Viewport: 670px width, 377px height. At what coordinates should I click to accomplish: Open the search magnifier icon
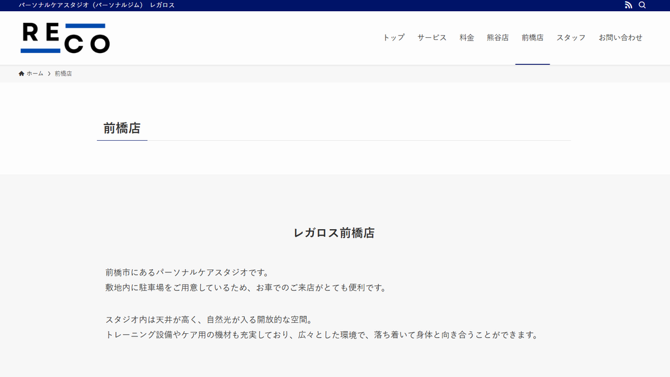click(x=642, y=5)
